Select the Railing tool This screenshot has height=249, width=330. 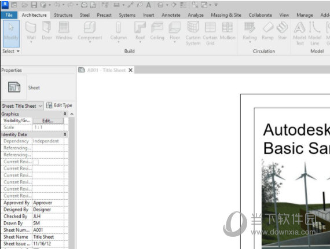[x=250, y=32]
